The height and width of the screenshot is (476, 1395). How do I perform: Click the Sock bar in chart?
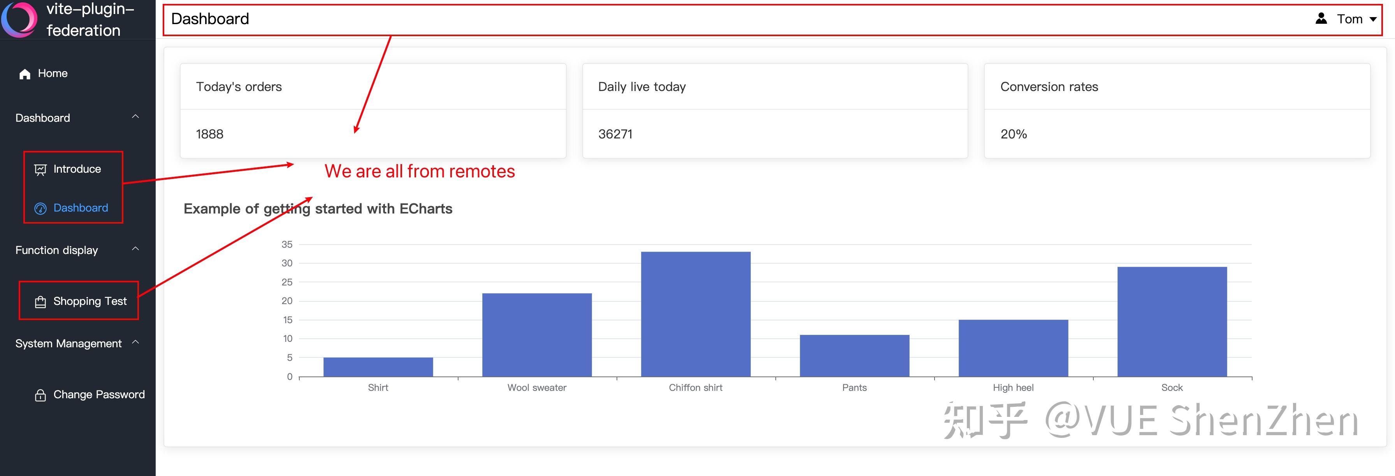pos(1172,321)
